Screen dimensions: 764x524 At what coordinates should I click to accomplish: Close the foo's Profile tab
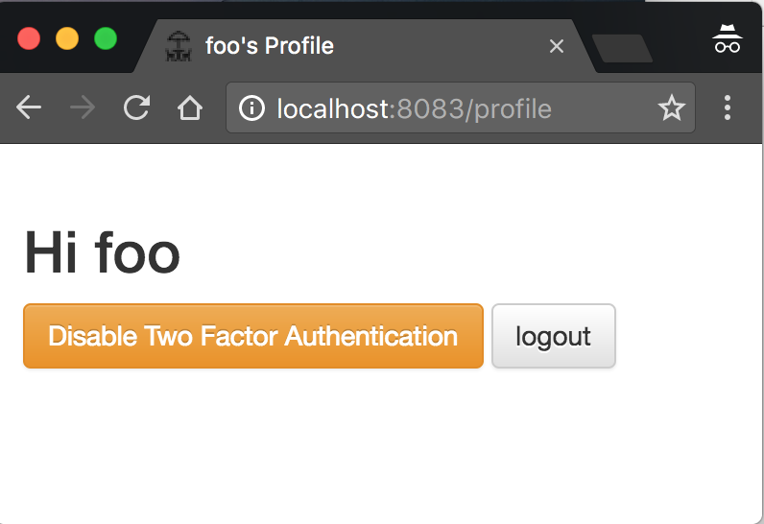pos(556,46)
